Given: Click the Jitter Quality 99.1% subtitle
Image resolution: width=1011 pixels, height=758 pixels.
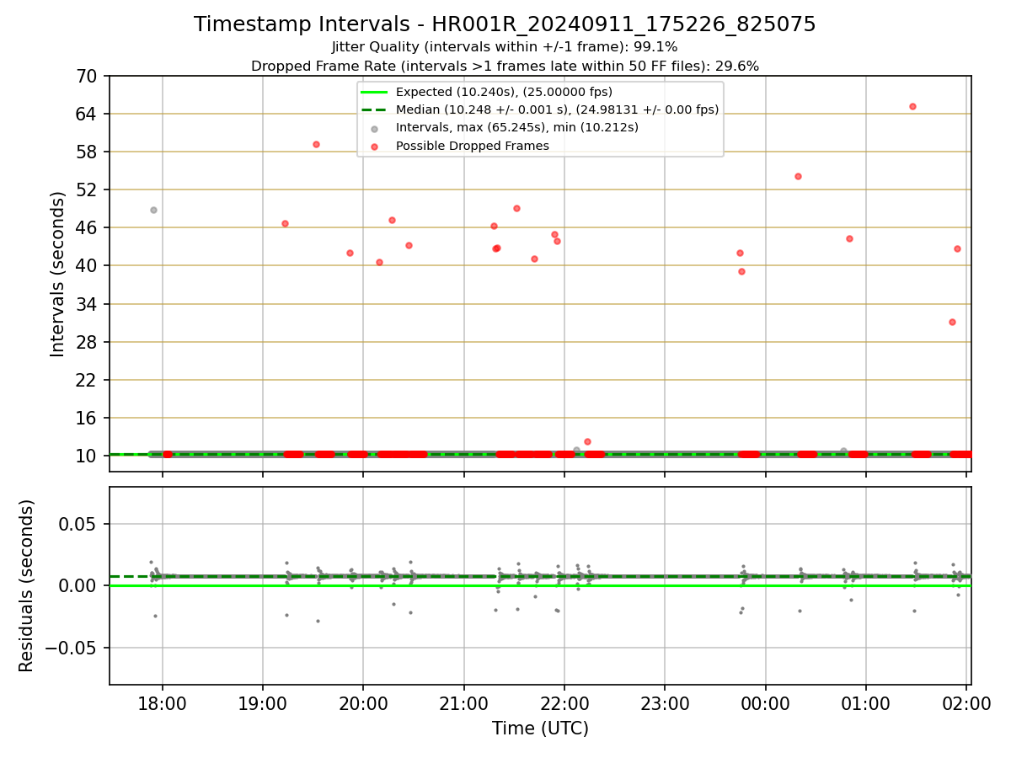Looking at the screenshot, I should coord(505,47).
